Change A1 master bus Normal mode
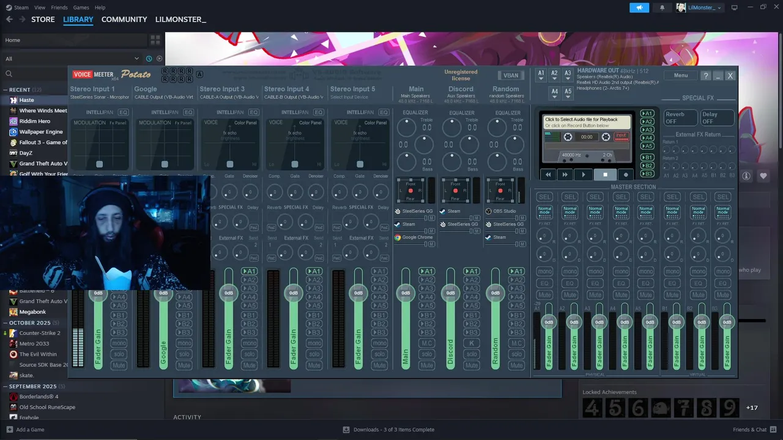The height and width of the screenshot is (440, 783). click(544, 211)
